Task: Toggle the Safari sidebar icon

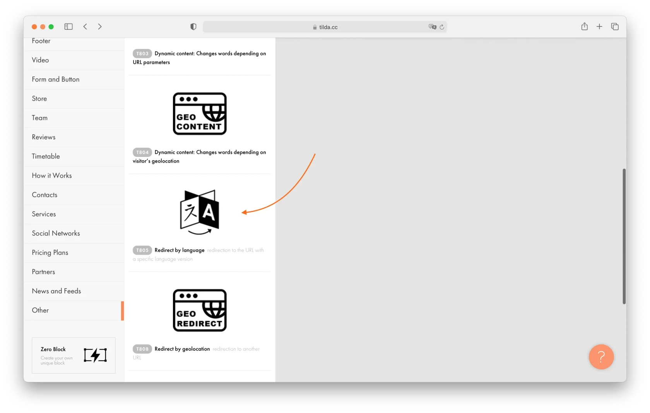Action: pyautogui.click(x=68, y=27)
